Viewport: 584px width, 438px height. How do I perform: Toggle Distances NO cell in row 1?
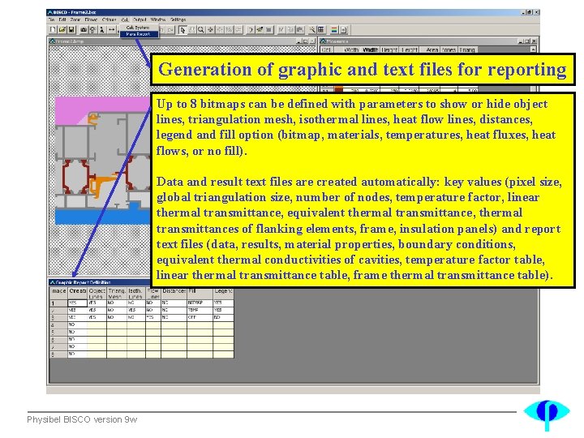(x=174, y=303)
